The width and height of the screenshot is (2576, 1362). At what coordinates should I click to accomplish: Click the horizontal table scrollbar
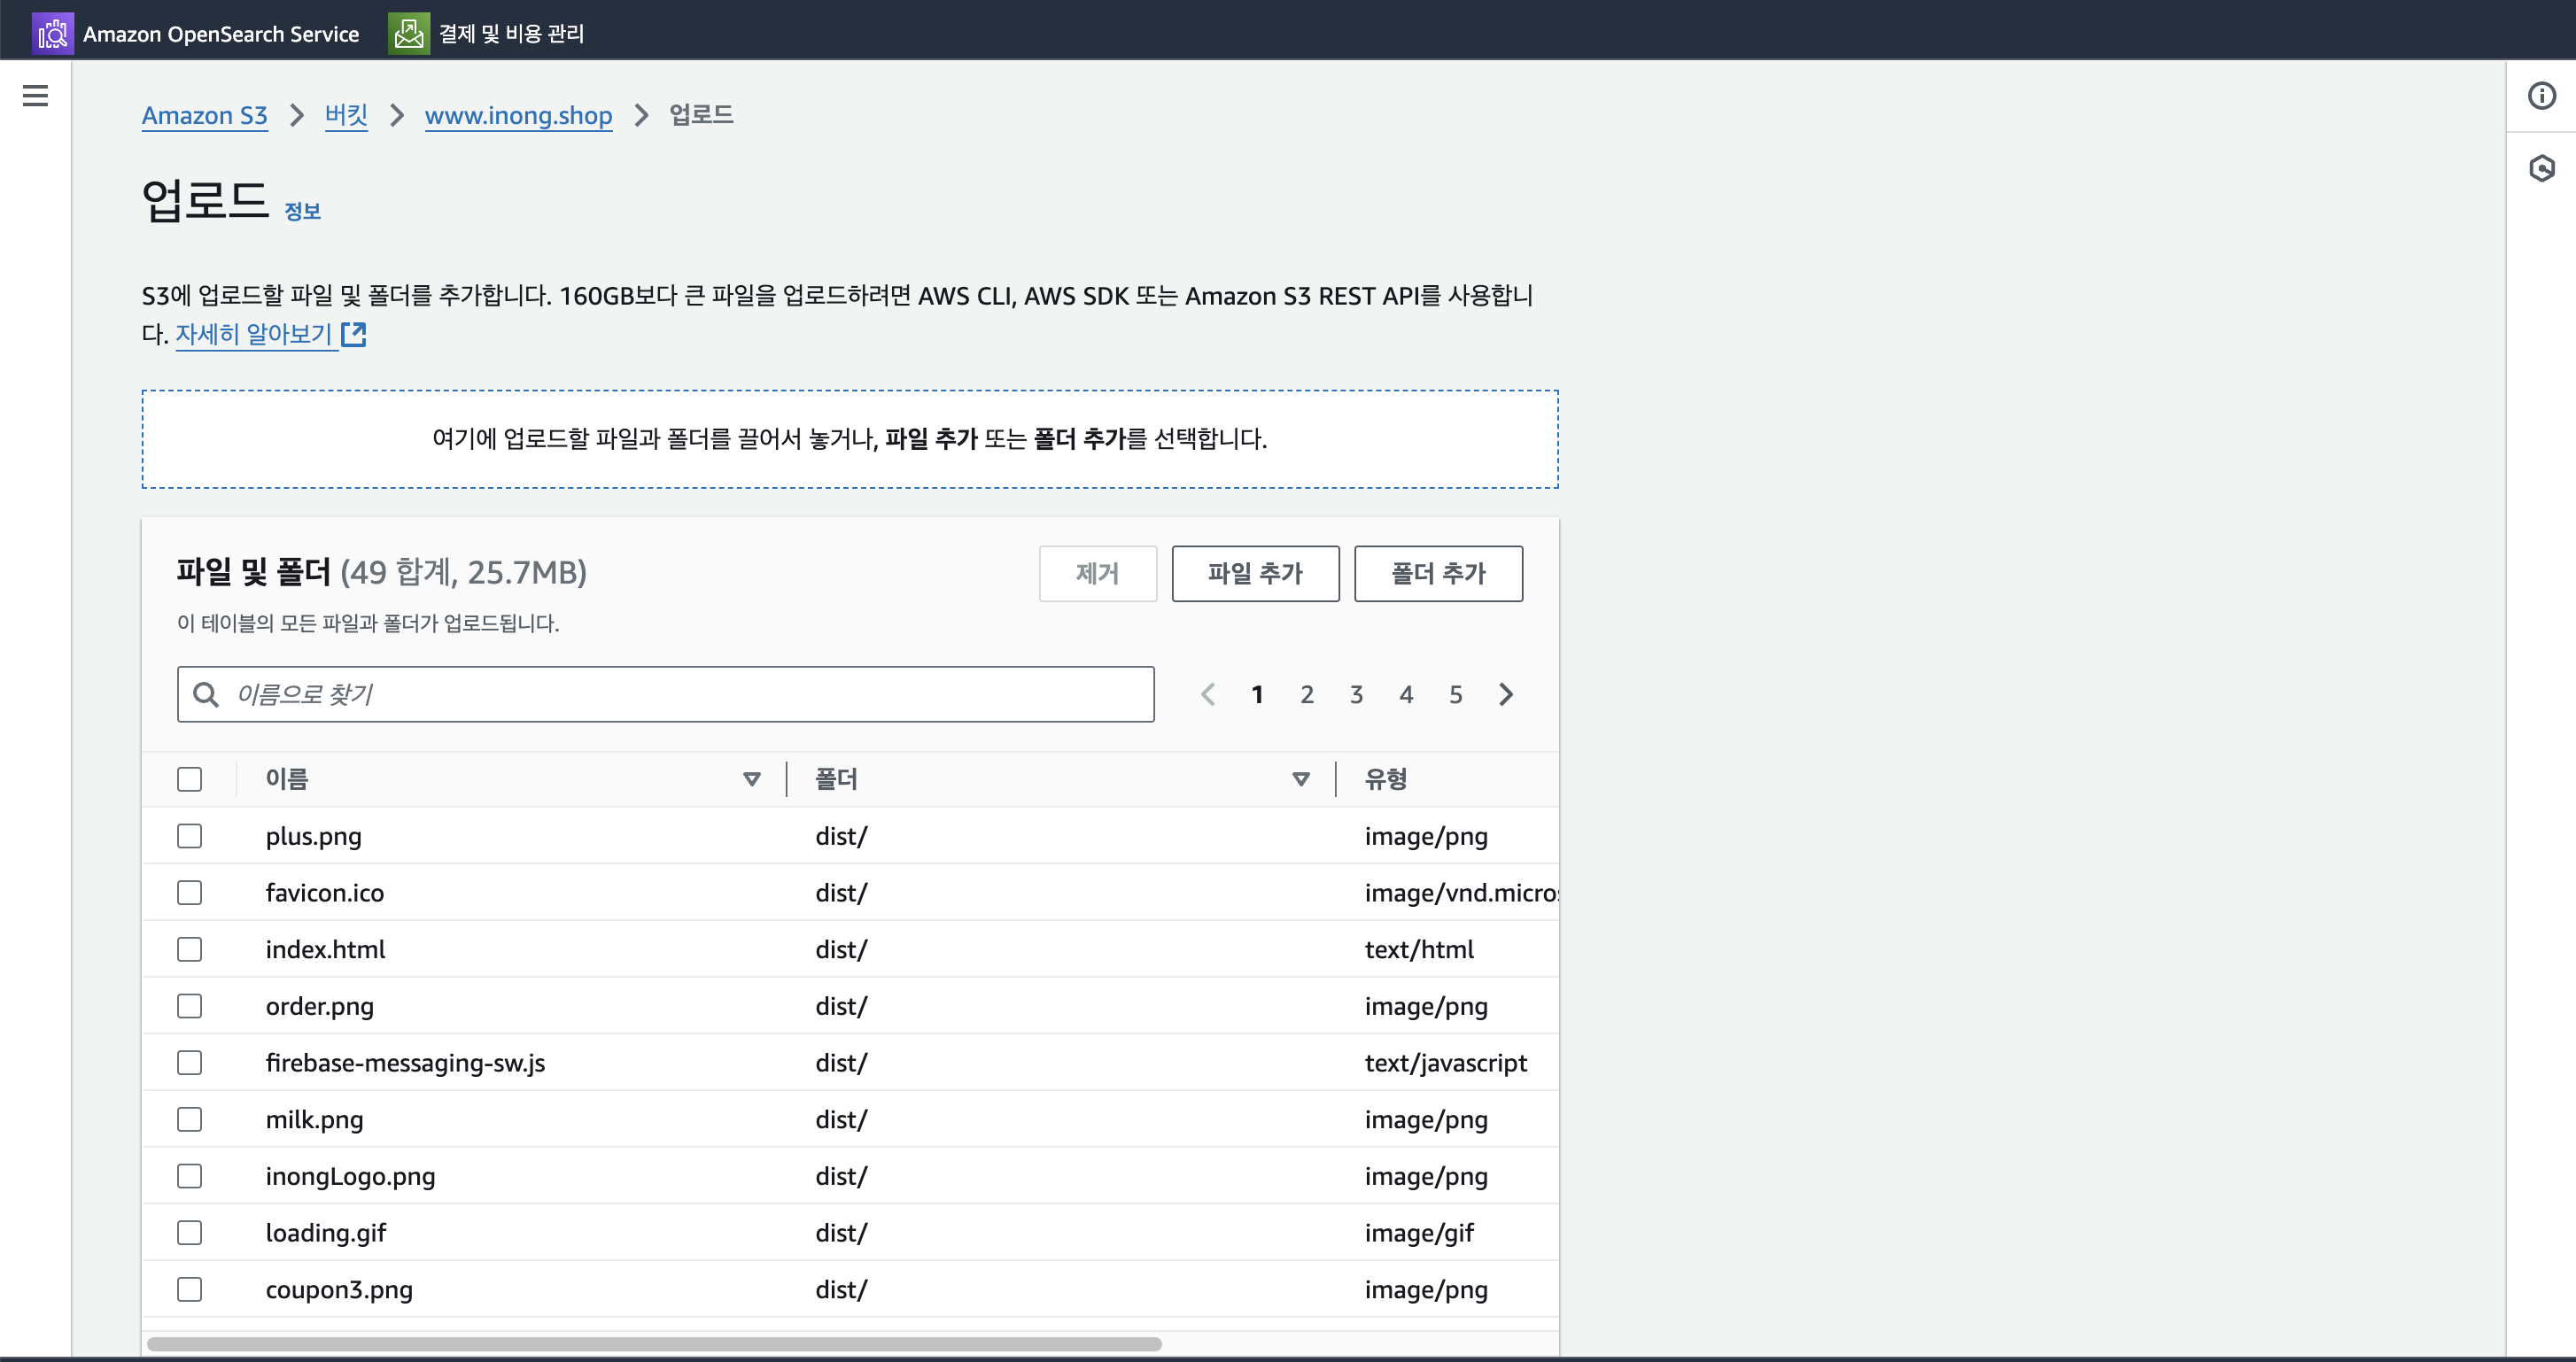[654, 1345]
